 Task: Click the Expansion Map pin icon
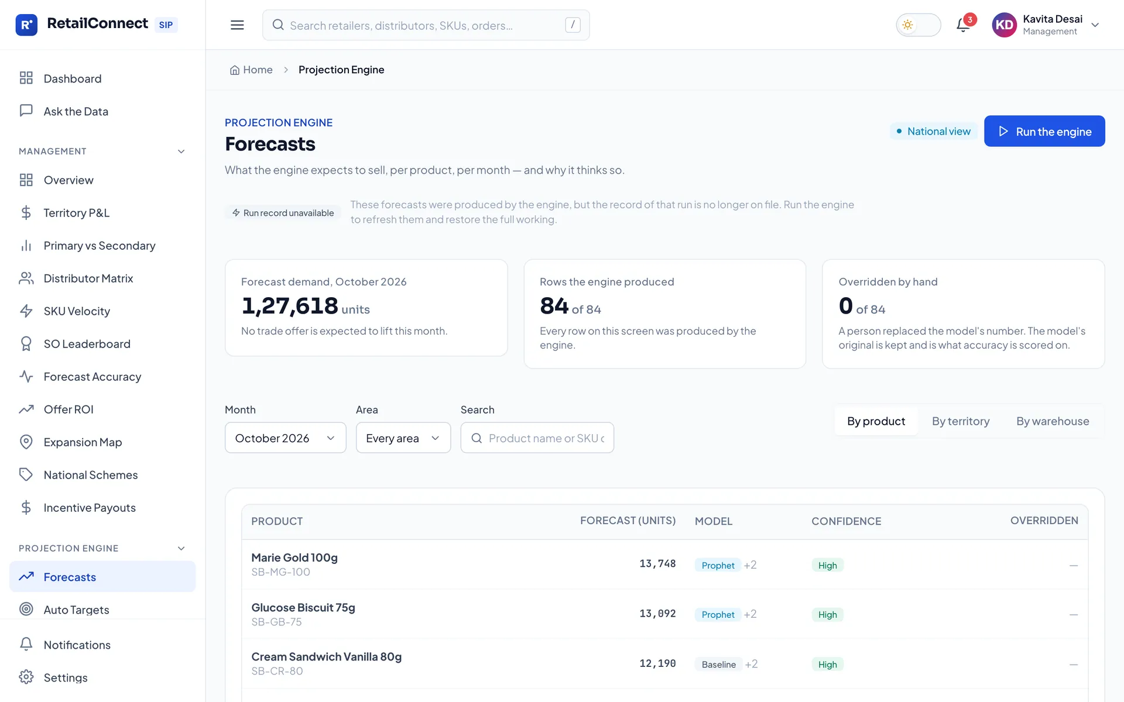click(26, 442)
